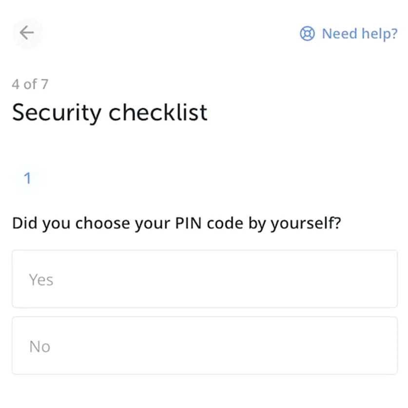Answer No, I did not choose my PIN

[x=205, y=346]
